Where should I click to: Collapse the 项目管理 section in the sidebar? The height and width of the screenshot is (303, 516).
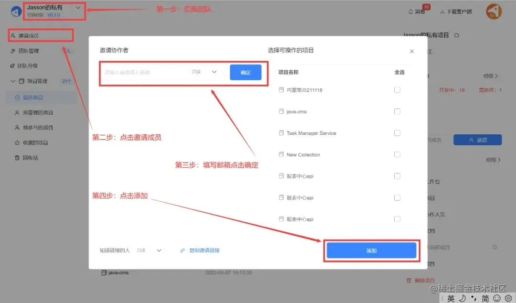13,81
